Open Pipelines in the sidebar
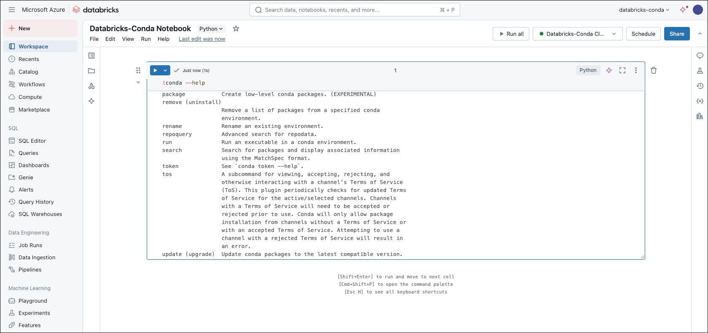The width and height of the screenshot is (708, 333). tap(40, 269)
